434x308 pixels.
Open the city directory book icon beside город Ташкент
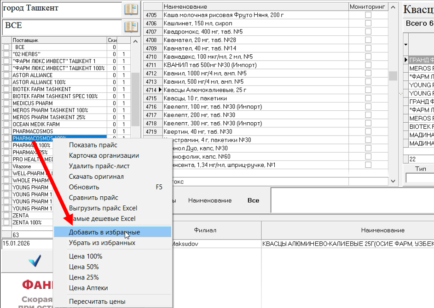131,10
